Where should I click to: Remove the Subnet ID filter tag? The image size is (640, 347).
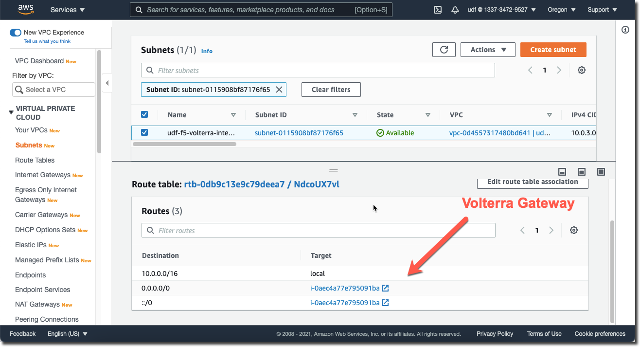coord(279,90)
